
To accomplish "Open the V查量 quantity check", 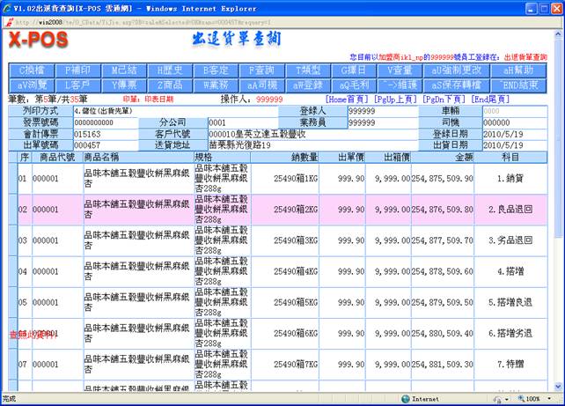I will tap(400, 70).
